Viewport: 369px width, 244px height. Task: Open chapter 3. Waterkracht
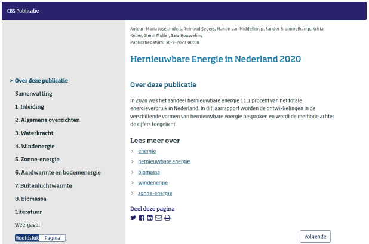[34, 133]
